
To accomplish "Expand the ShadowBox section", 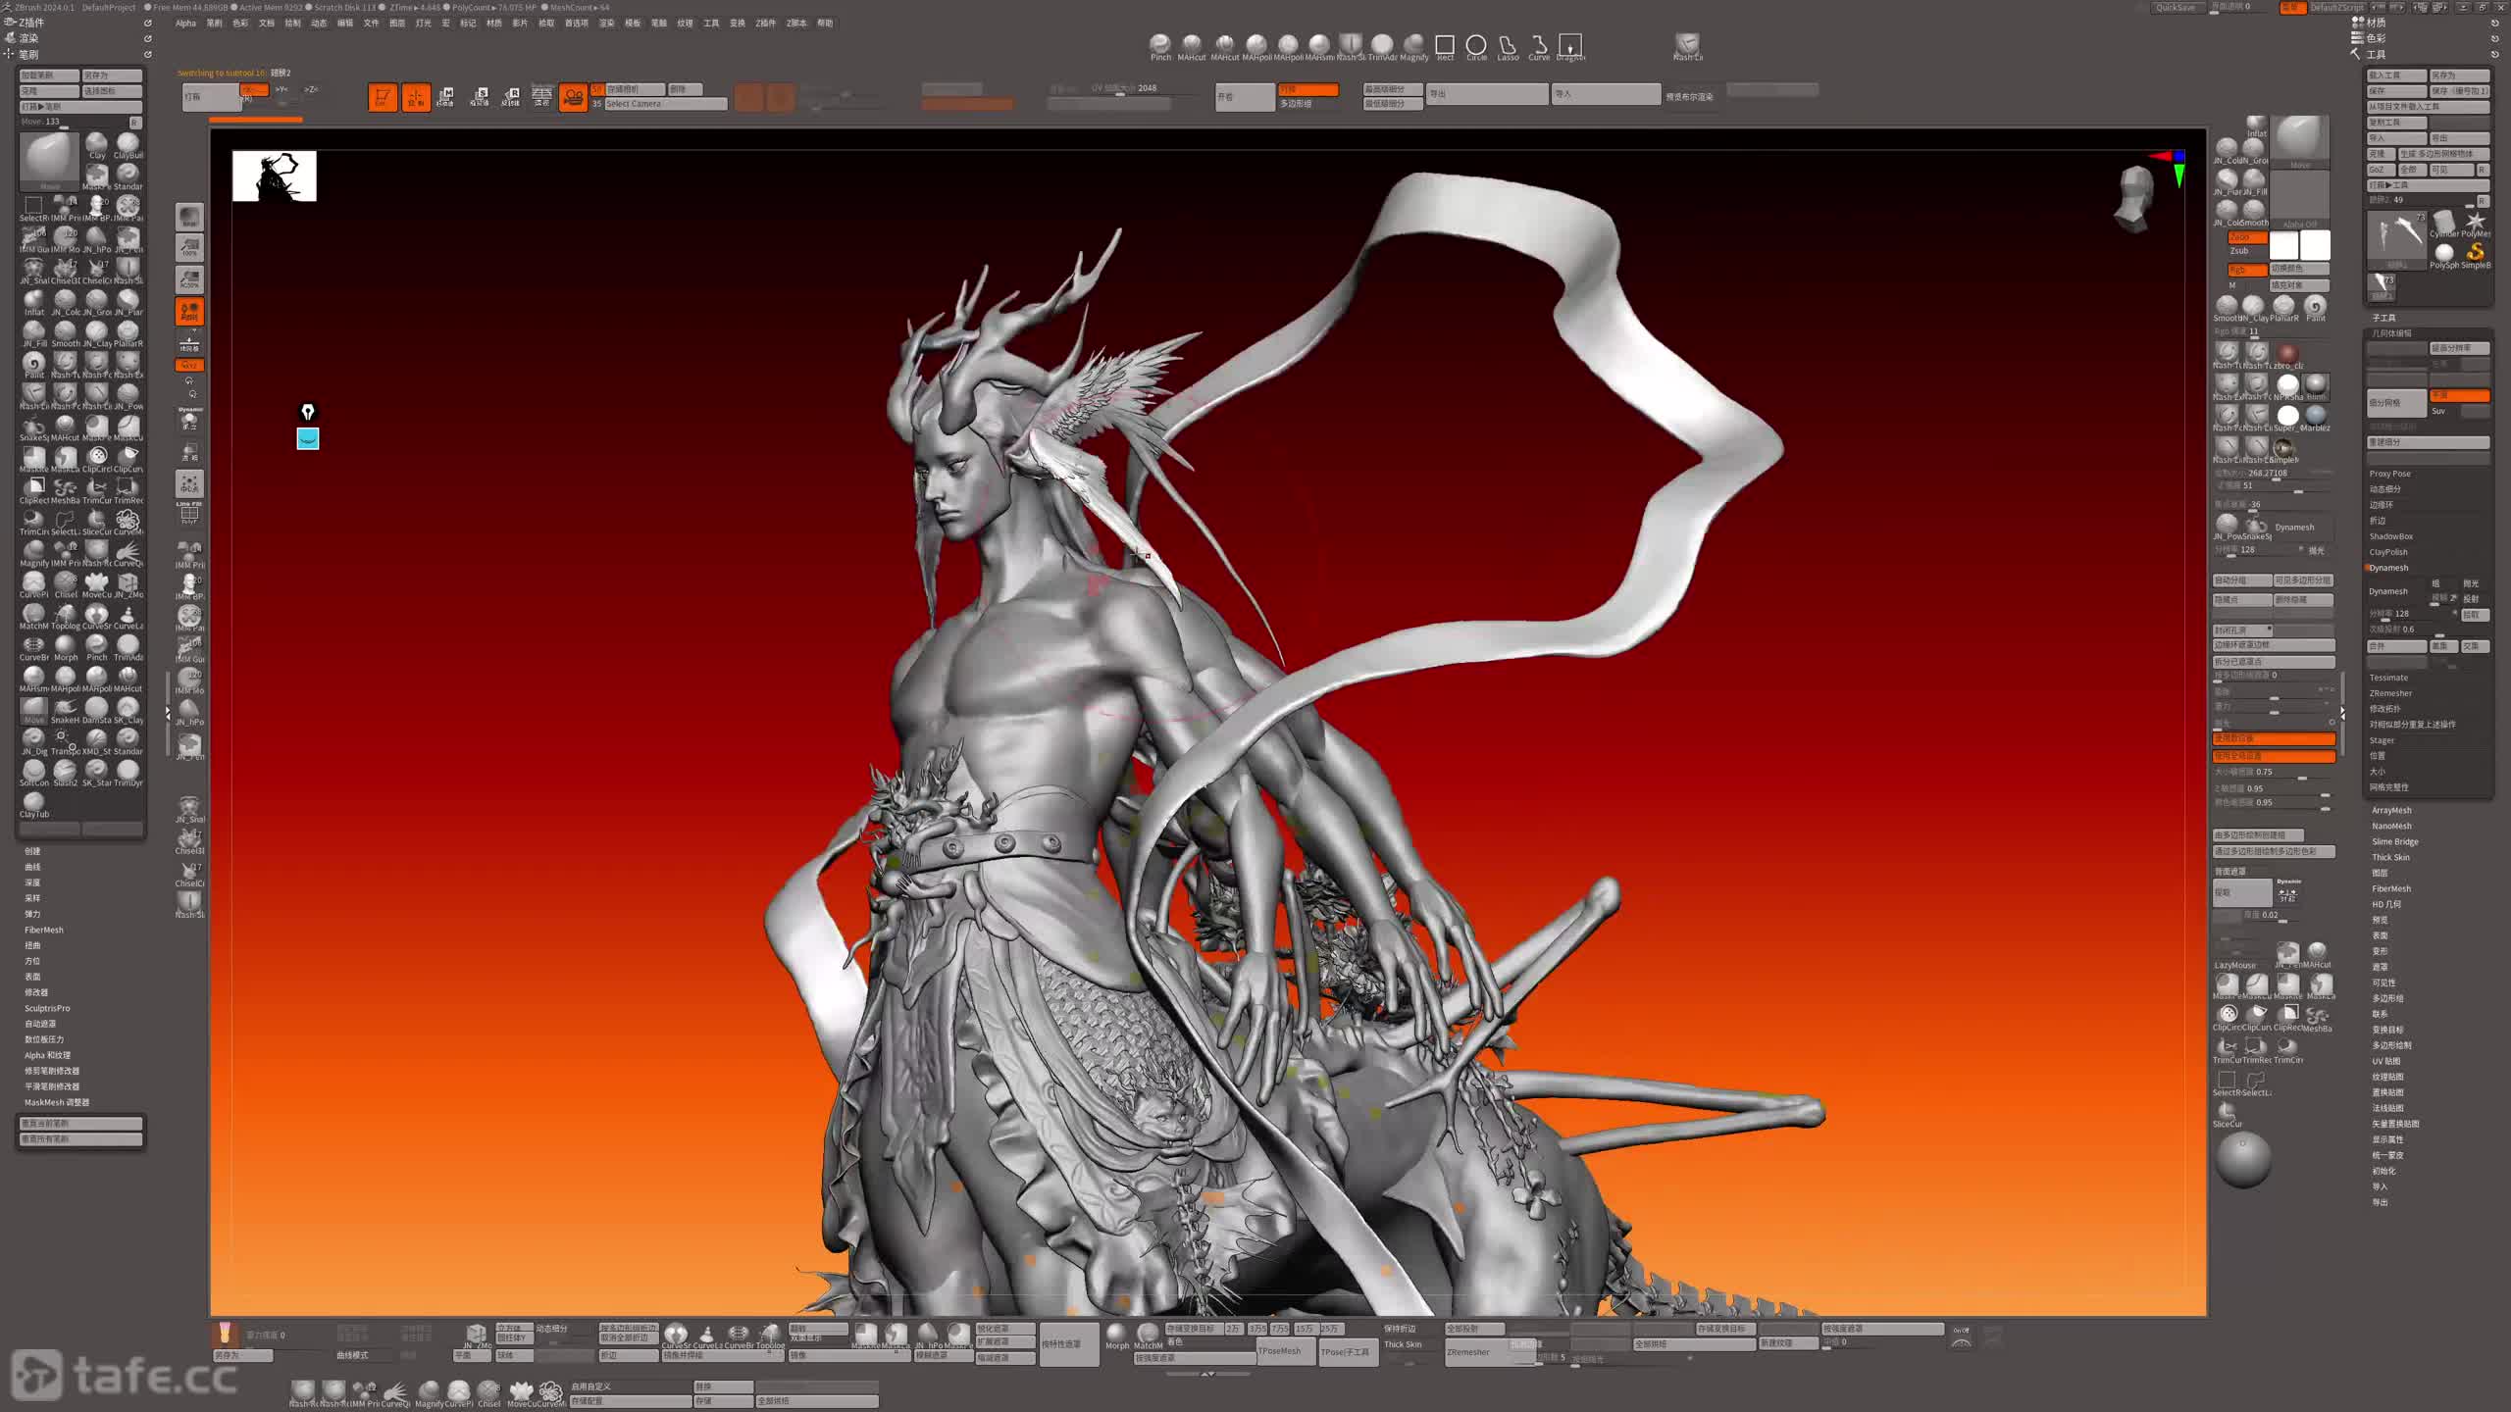I will tap(2391, 536).
